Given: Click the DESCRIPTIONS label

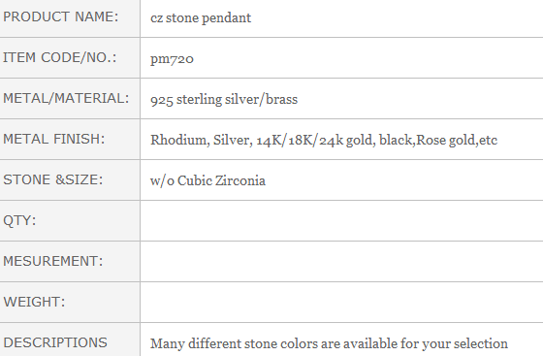Looking at the screenshot, I should point(55,342).
